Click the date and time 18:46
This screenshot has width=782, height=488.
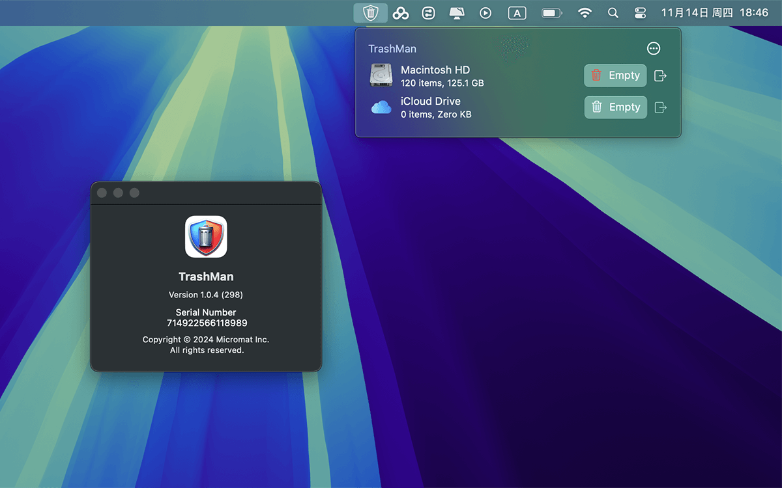[715, 13]
